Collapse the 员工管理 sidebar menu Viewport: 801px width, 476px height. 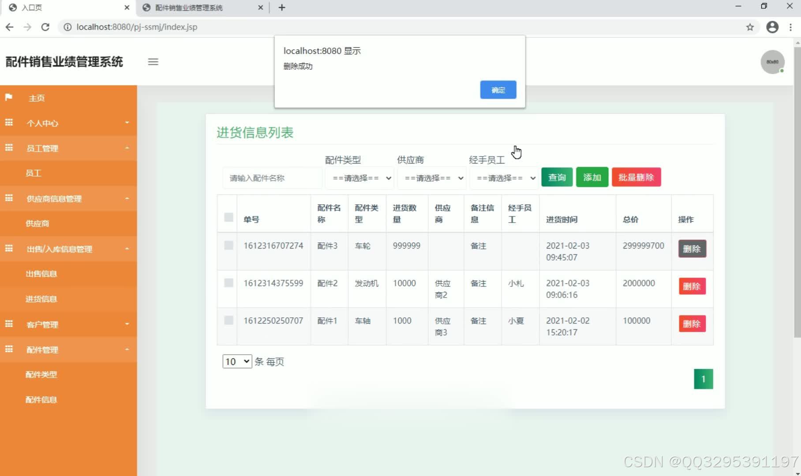(x=68, y=148)
